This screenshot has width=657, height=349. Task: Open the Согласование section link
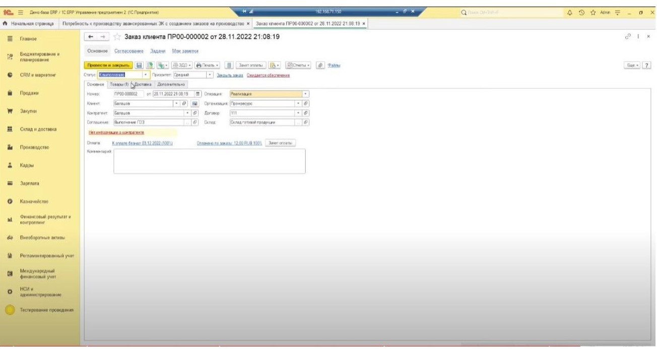click(128, 51)
